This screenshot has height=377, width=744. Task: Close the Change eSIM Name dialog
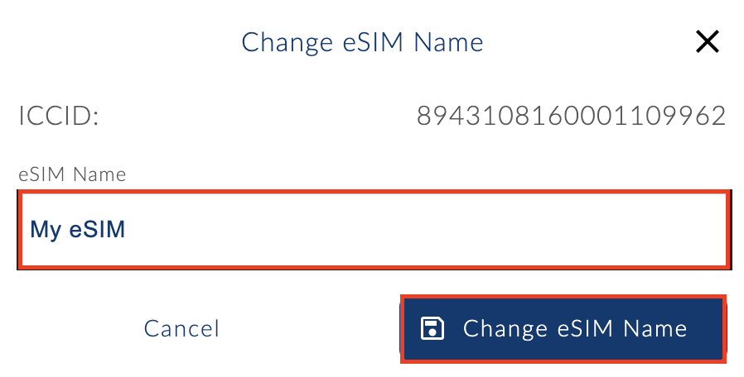click(x=707, y=42)
